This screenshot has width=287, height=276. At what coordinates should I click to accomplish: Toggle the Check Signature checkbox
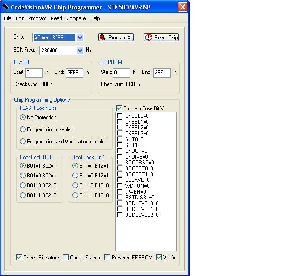pyautogui.click(x=19, y=258)
